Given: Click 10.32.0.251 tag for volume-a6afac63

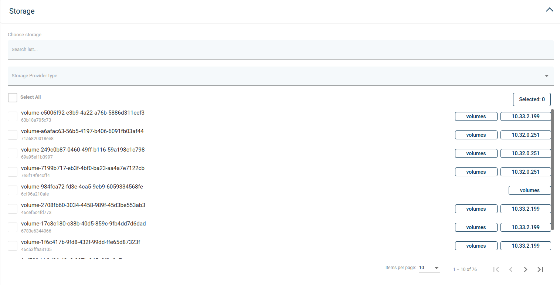Looking at the screenshot, I should 525,135.
